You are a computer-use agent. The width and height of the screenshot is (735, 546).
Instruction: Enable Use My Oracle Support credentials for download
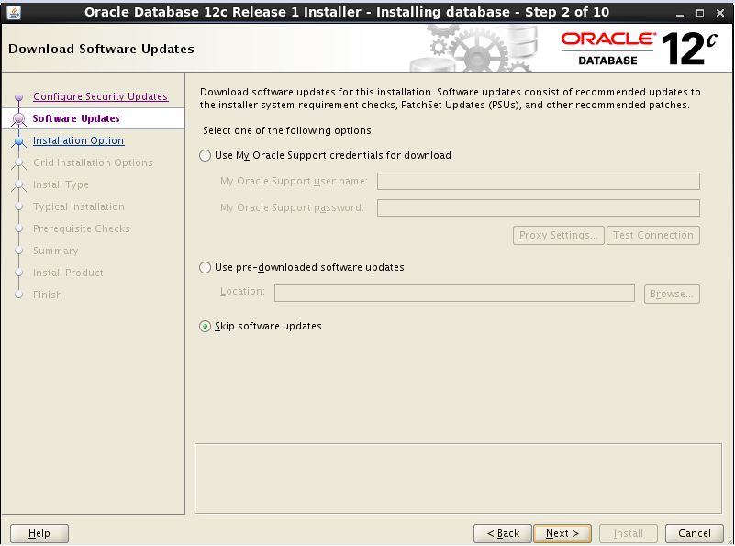205,155
